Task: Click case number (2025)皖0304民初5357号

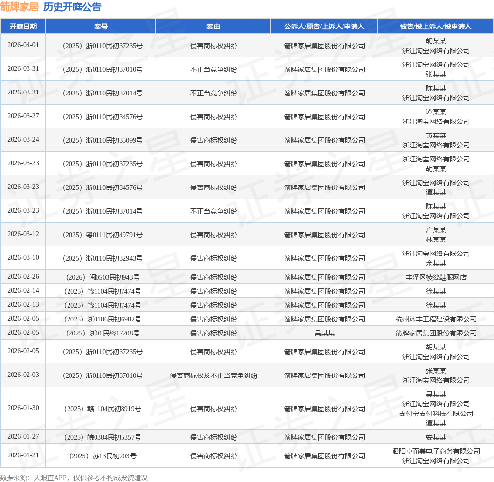Action: coord(103,437)
